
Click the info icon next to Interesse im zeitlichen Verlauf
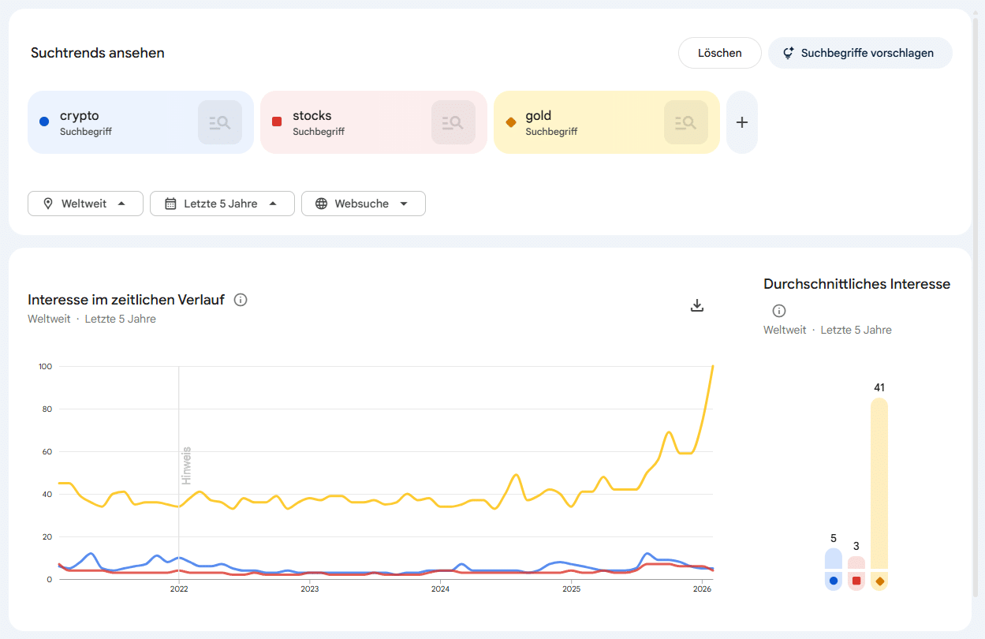(x=241, y=300)
